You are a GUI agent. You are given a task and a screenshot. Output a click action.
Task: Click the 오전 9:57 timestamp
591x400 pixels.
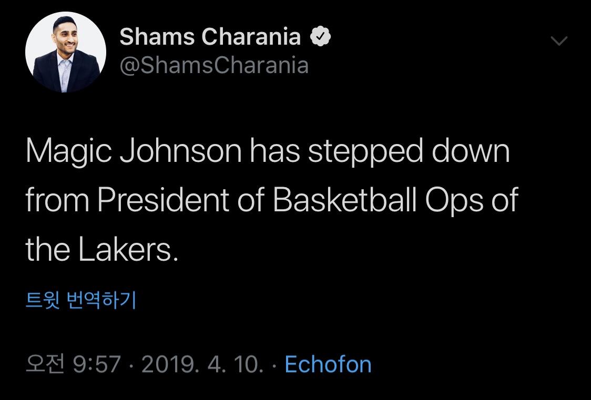coord(73,364)
